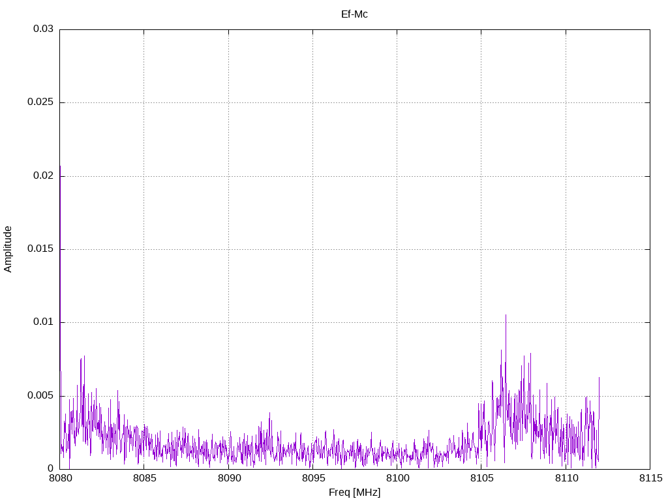The width and height of the screenshot is (668, 501).
Task: Select the 0.005 y-axis tick label
Action: coord(40,395)
